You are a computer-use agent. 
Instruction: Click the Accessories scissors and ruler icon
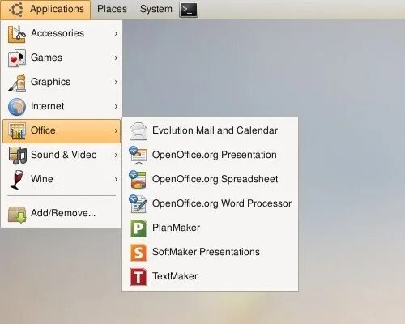tap(17, 34)
